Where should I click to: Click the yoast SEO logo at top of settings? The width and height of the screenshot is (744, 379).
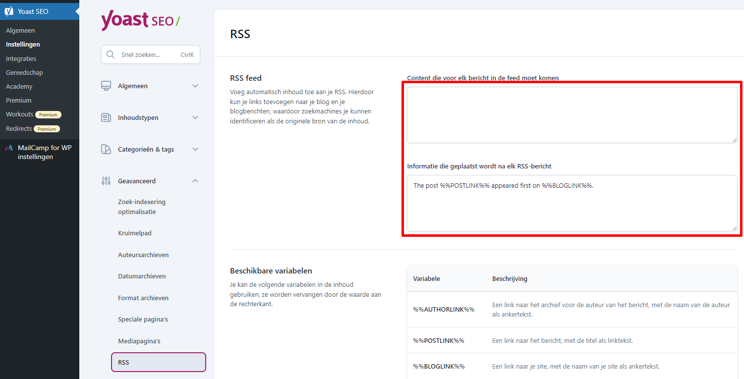141,21
